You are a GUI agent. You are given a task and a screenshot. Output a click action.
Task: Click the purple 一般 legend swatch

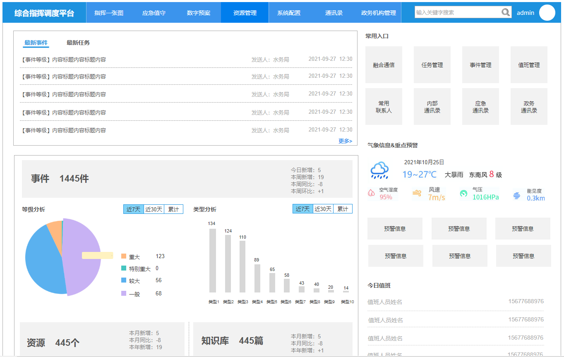click(x=124, y=293)
